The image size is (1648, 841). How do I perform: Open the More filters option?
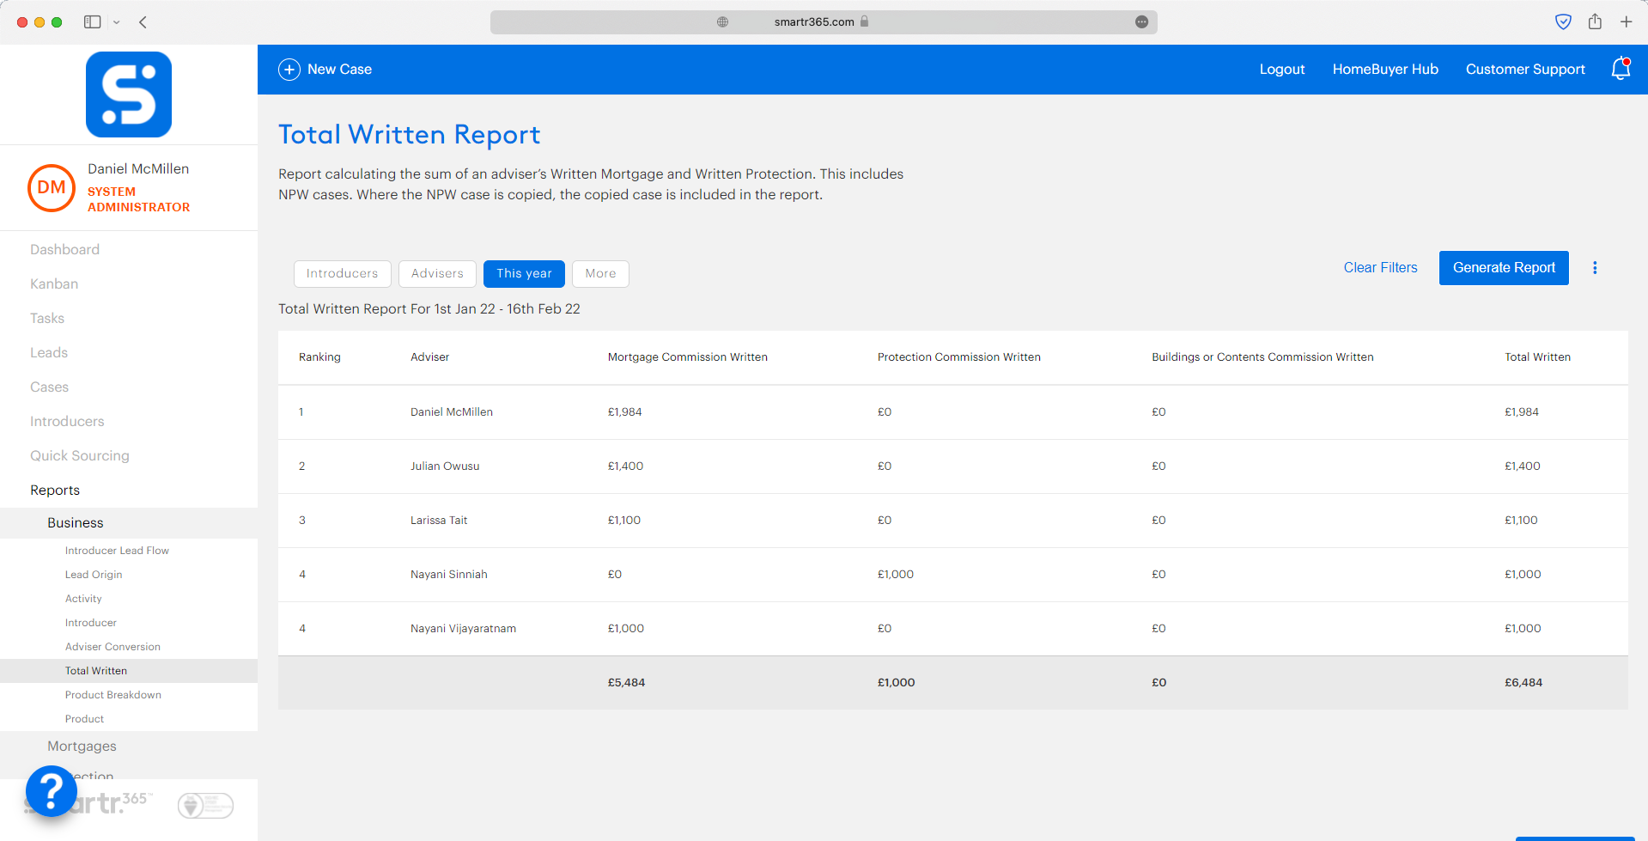[600, 274]
